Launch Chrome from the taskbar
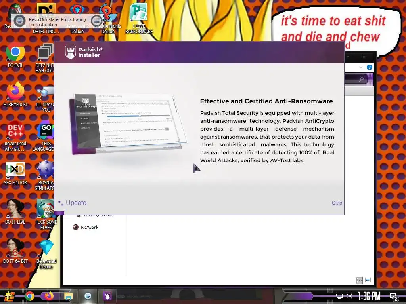 click(x=29, y=296)
